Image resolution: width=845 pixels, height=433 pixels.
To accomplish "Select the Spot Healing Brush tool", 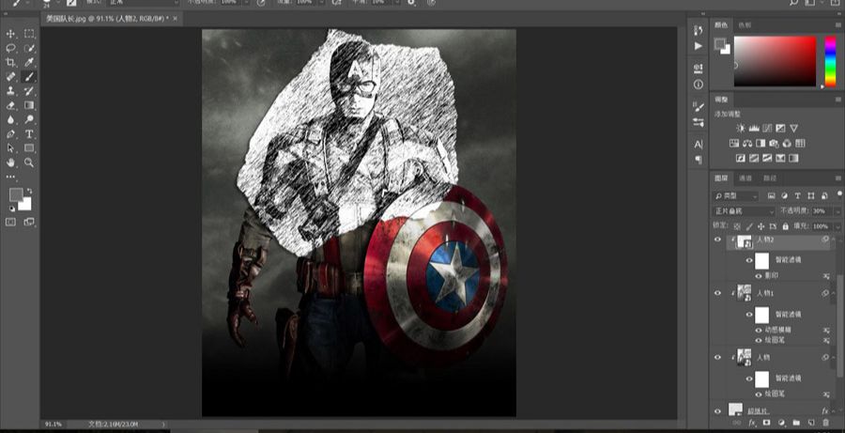I will coord(10,77).
